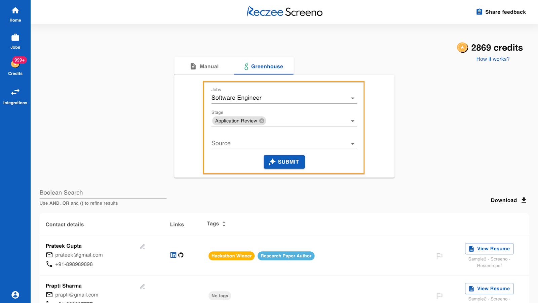Click the SUBMIT button
The height and width of the screenshot is (303, 538).
(x=284, y=162)
